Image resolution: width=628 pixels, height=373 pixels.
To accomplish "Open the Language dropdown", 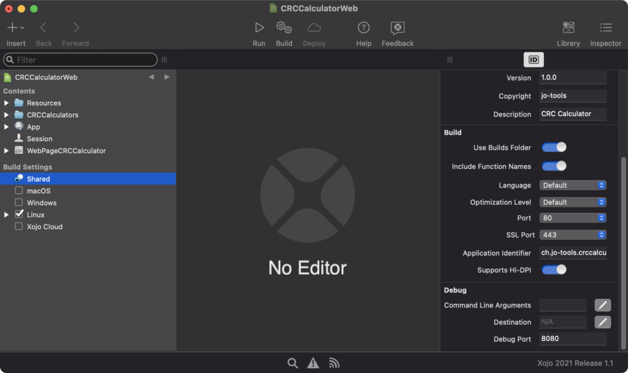I will pyautogui.click(x=573, y=185).
